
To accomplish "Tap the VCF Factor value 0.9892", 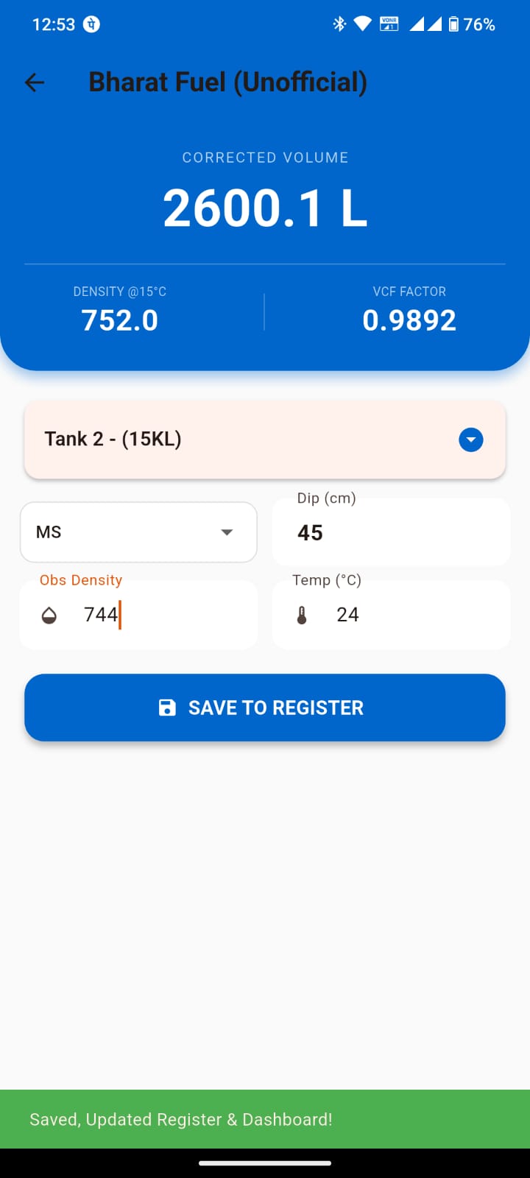I will coord(409,320).
